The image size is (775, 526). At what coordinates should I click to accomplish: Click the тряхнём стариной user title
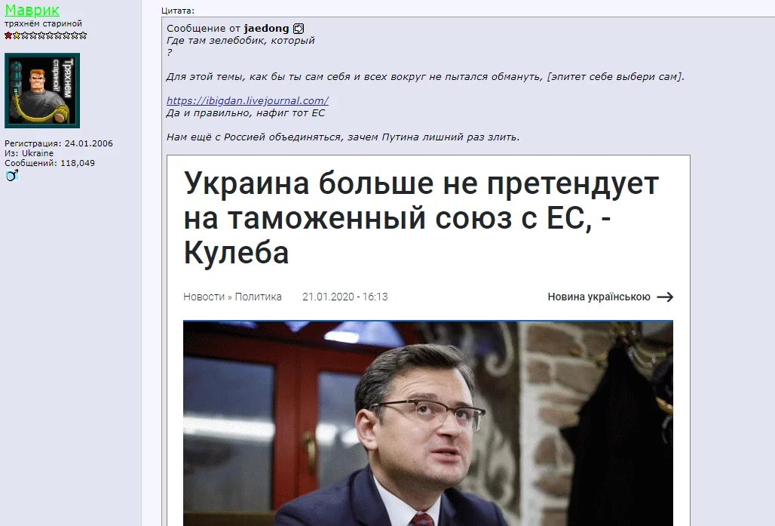click(x=43, y=23)
